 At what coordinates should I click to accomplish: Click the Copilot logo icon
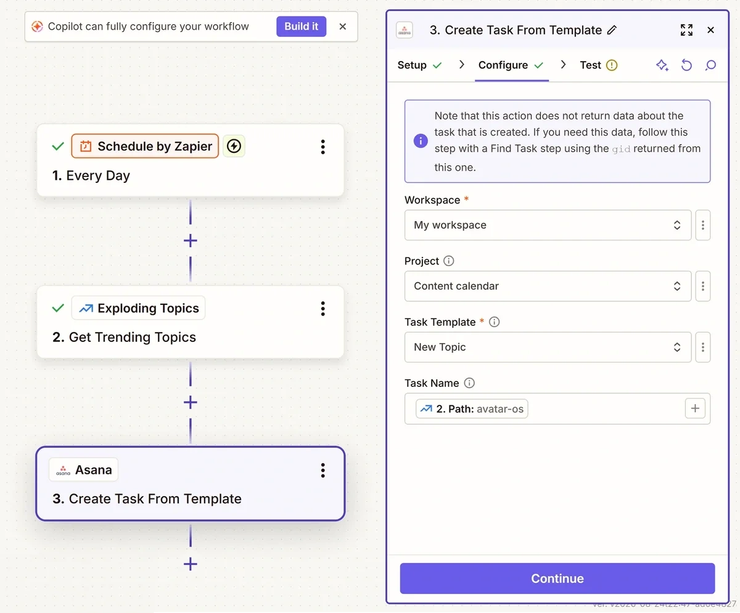click(37, 26)
